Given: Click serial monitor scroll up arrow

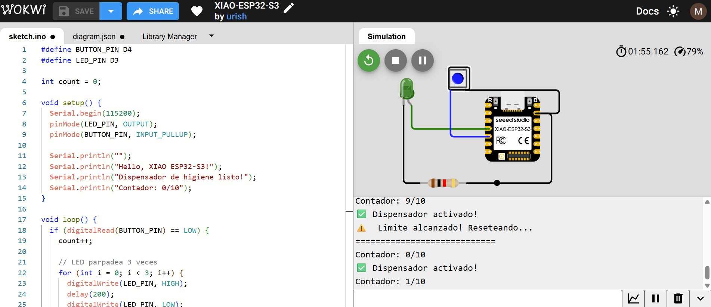Looking at the screenshot, I should (707, 202).
